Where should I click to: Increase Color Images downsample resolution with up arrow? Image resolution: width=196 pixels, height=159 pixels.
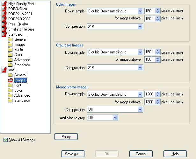coord(158,10)
